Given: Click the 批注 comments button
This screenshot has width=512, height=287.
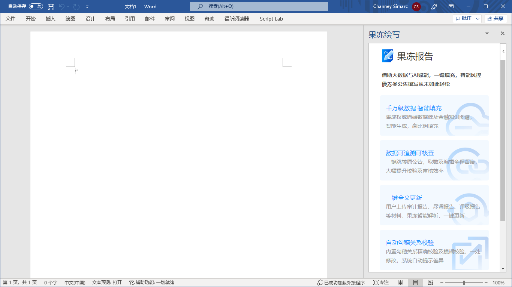Looking at the screenshot, I should click(x=463, y=18).
